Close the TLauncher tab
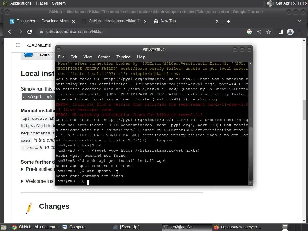This screenshot has width=308, height=231. 73,21
